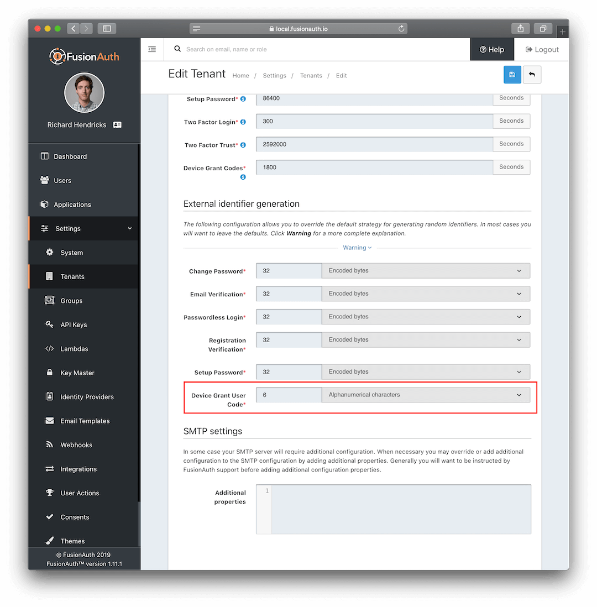
Task: Click the user card icon beside Richard Hendricks
Action: (117, 125)
